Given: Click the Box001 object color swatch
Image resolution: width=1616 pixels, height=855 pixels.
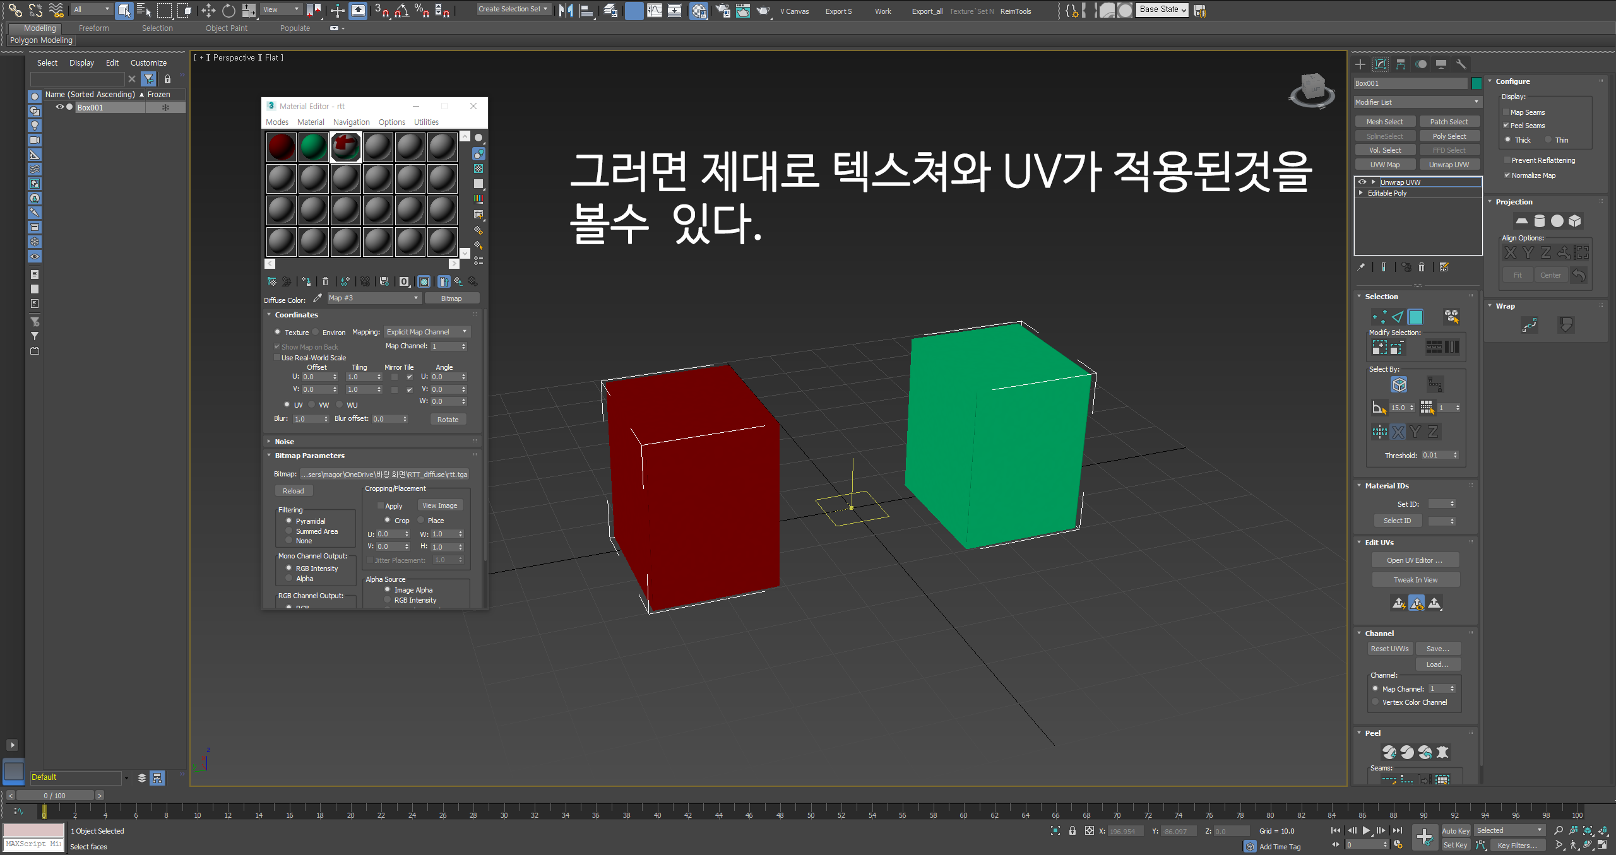Looking at the screenshot, I should 1476,83.
